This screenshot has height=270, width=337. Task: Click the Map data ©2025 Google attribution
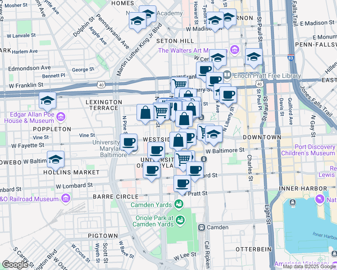[x=310, y=267]
